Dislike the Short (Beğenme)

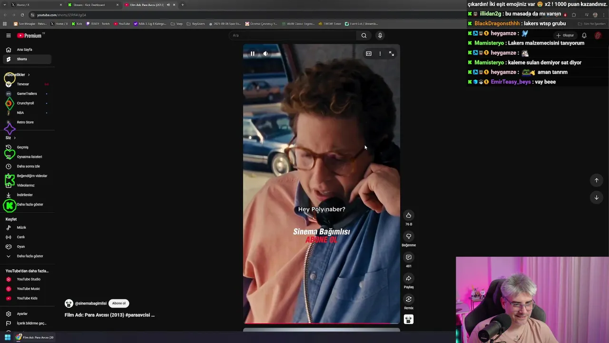click(409, 236)
